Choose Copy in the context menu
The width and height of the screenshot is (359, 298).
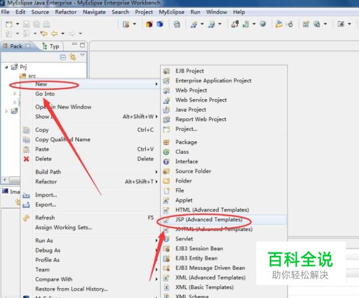point(90,130)
